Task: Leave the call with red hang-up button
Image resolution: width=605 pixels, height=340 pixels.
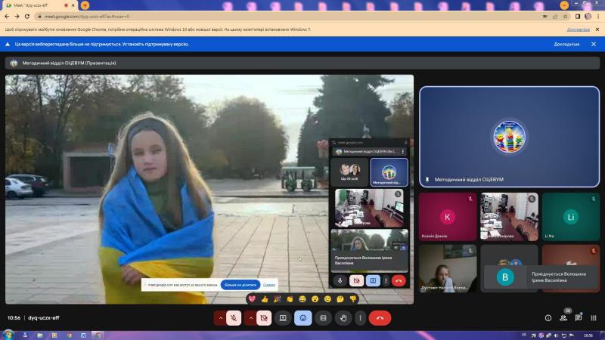Action: 380,318
